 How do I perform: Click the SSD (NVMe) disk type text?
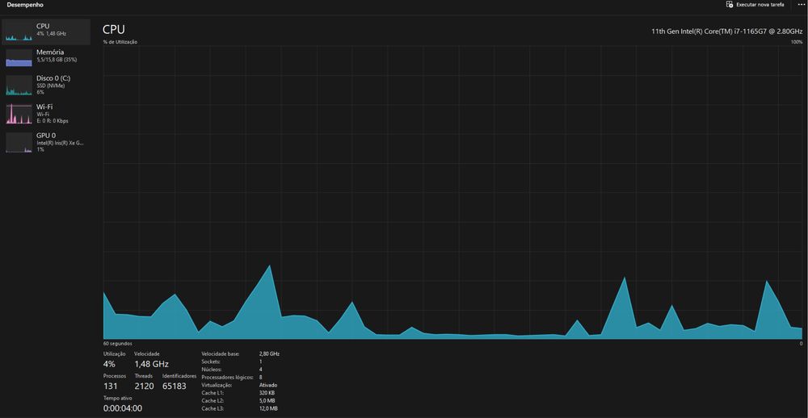tap(50, 86)
